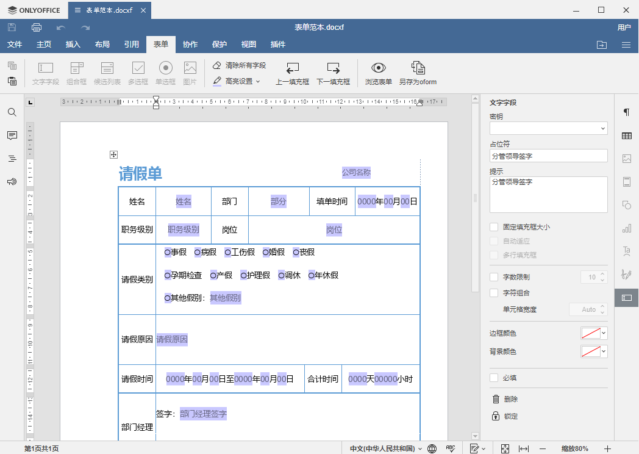
Task: Click the paragraph settings icon in right sidebar
Action: point(627,112)
